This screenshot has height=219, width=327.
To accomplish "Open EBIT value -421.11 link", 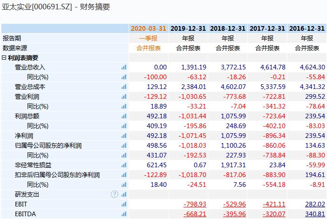I will [x=274, y=204].
